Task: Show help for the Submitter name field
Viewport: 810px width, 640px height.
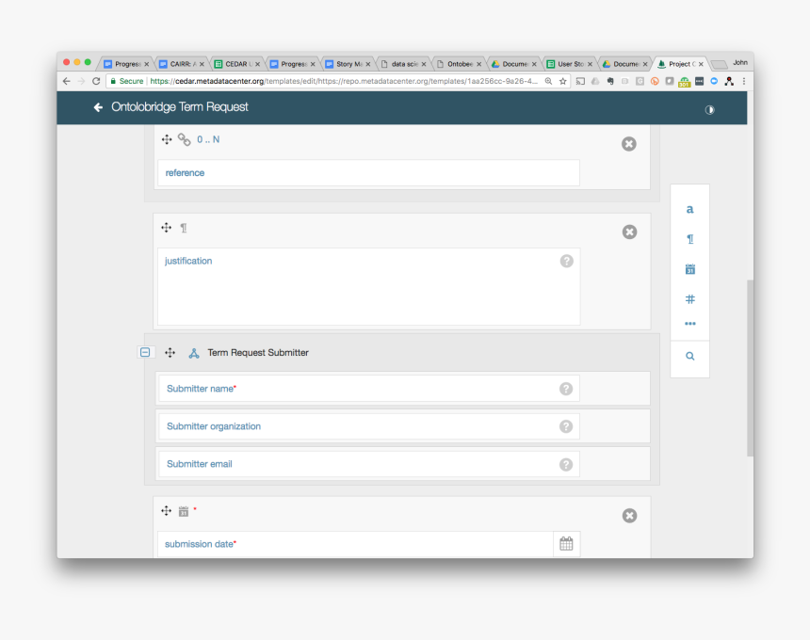Action: click(566, 389)
